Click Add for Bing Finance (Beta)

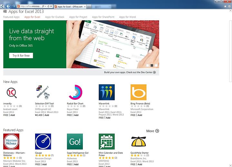(x=140, y=115)
